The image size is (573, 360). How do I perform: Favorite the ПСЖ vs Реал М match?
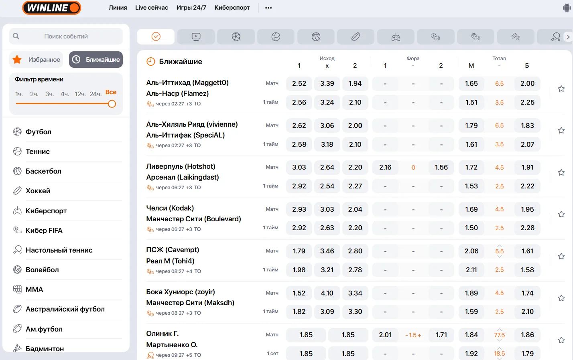(x=561, y=256)
